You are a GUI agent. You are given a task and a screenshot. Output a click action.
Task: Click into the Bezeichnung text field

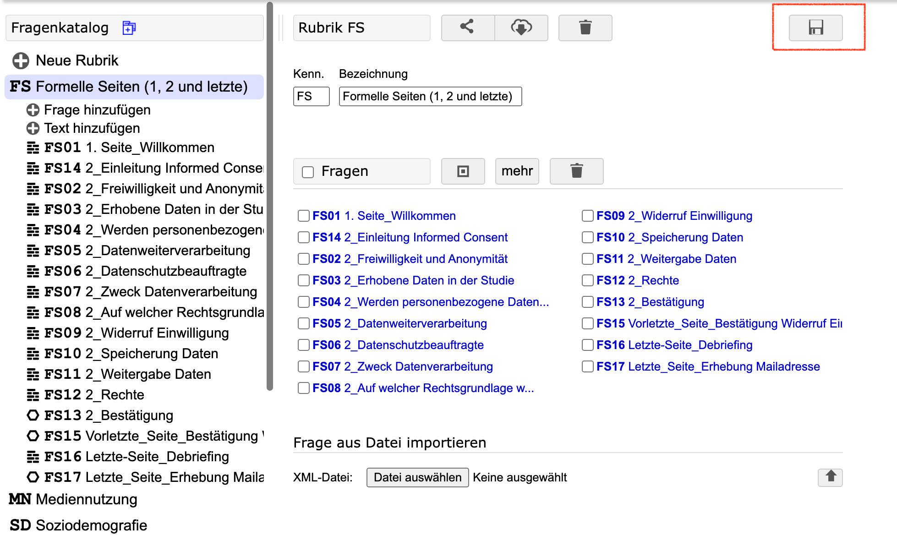point(430,97)
